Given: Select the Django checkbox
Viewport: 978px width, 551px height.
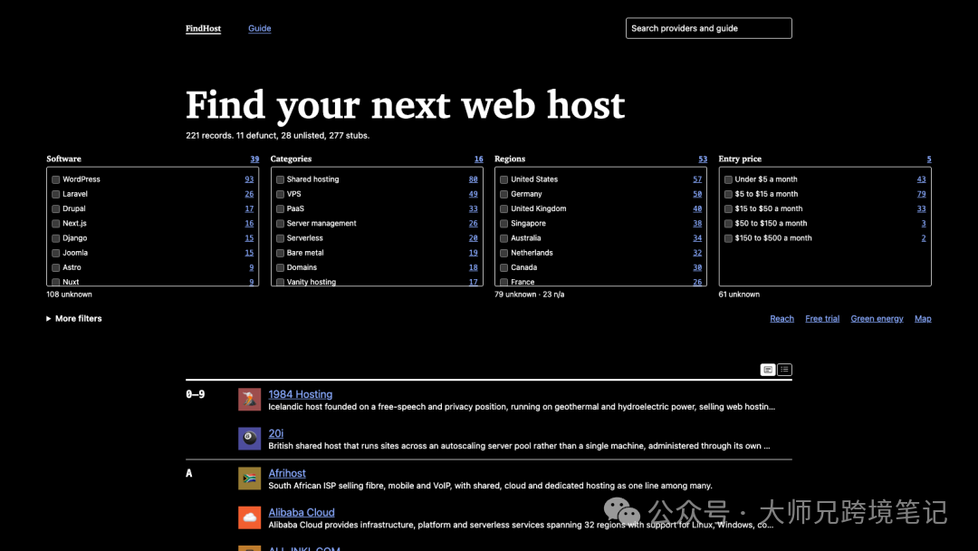Looking at the screenshot, I should (55, 238).
